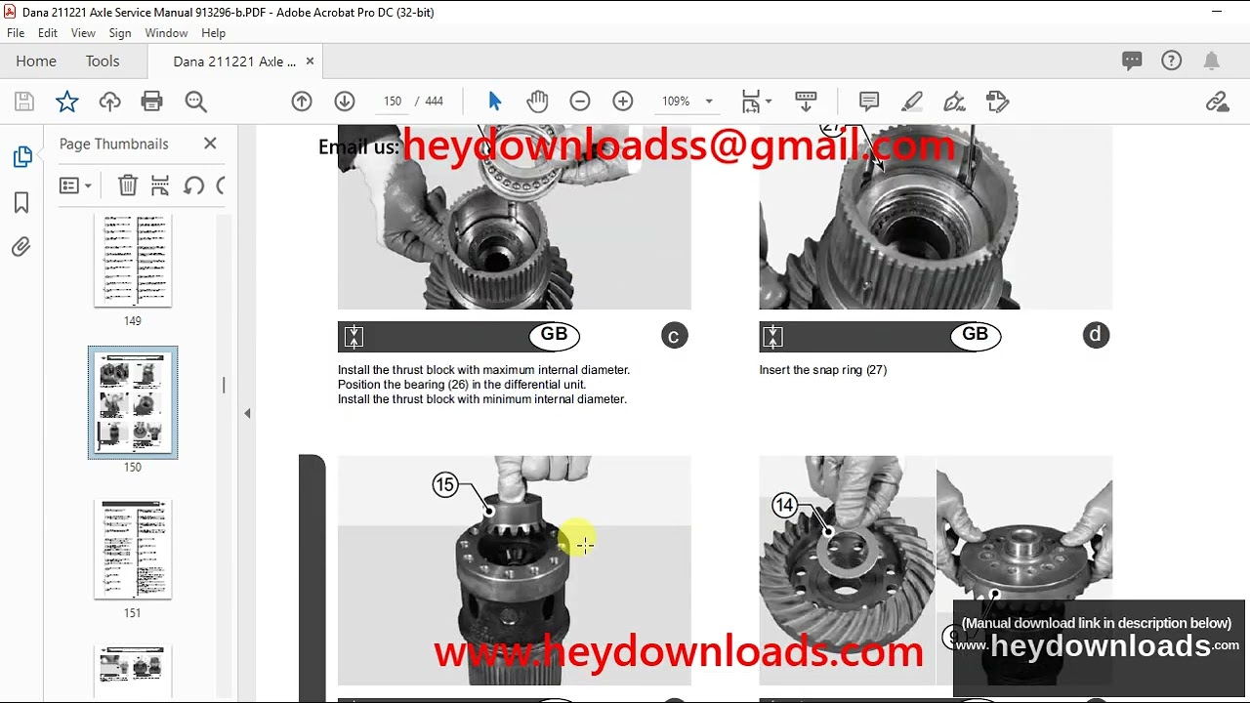Upload the file to cloud storage
The width and height of the screenshot is (1250, 703).
(109, 102)
